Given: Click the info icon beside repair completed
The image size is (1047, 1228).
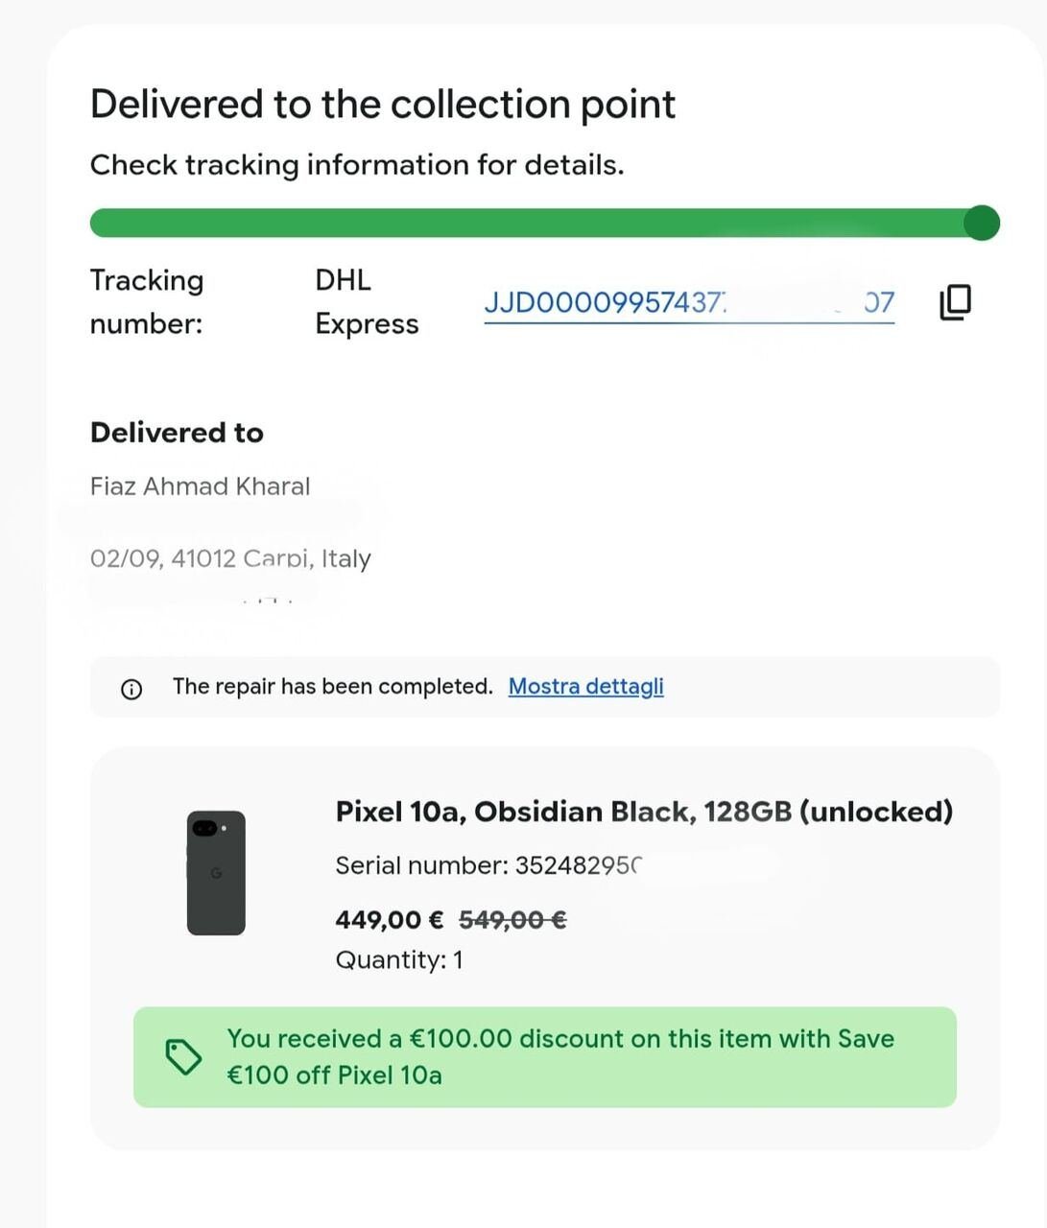Looking at the screenshot, I should [x=131, y=689].
